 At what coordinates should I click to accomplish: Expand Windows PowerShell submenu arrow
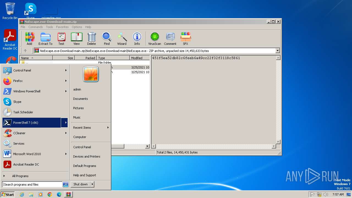coord(66,91)
